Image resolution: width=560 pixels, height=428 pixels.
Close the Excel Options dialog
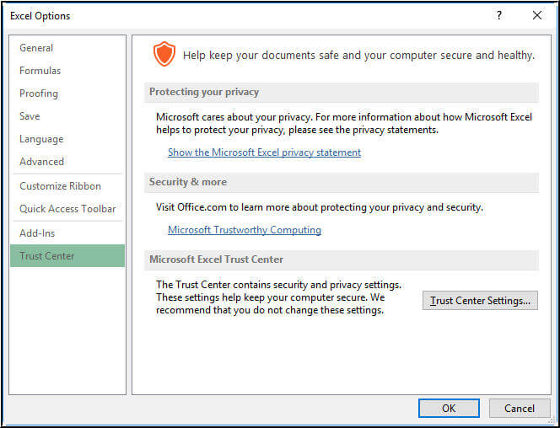pos(537,15)
